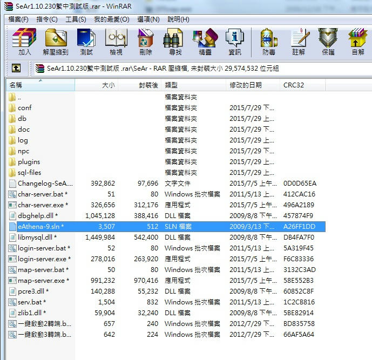Viewport: 372px width, 360px height.
Task: Open the 檔案(F) menu
Action: [x=18, y=19]
